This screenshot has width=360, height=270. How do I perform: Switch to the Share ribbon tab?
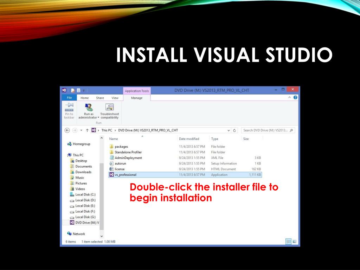tap(100, 98)
